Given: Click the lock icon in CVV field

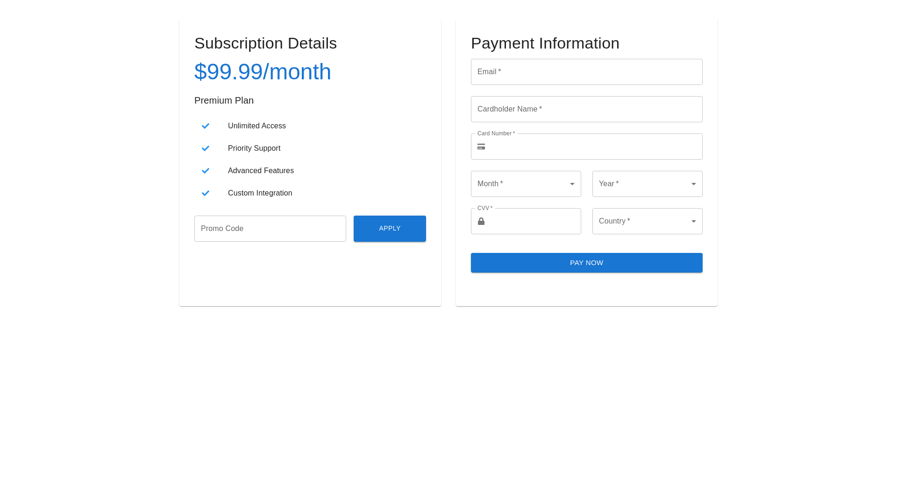Looking at the screenshot, I should coord(481,221).
